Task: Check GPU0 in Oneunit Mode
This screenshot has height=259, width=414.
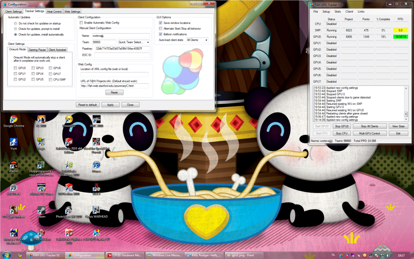Action: click(x=15, y=68)
